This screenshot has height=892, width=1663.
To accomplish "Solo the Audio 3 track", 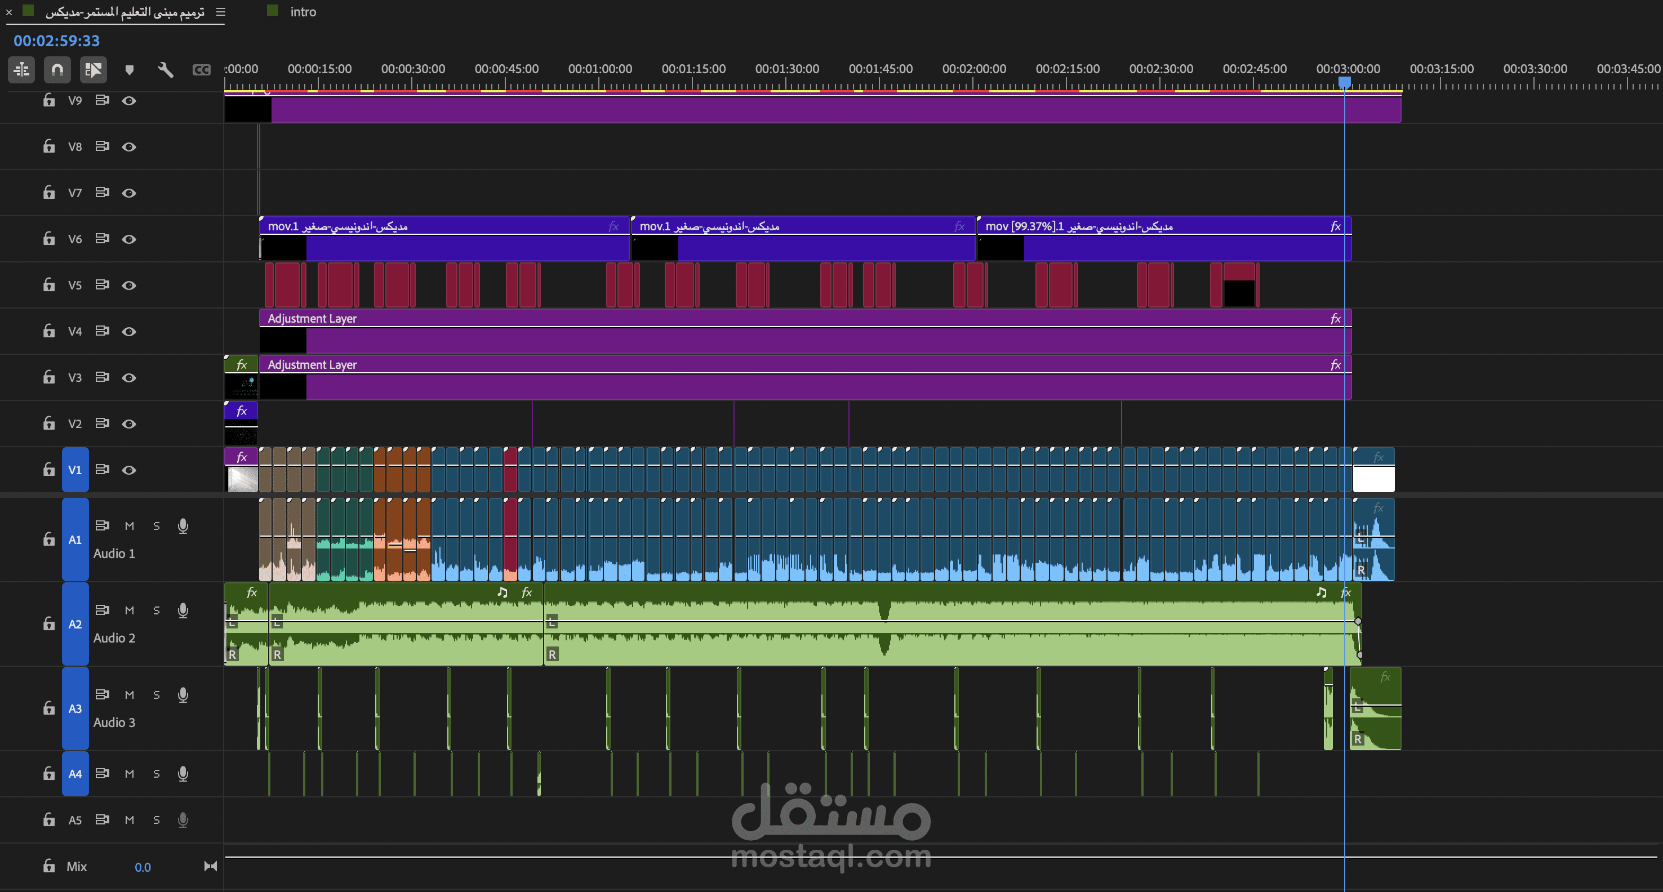I will click(156, 695).
